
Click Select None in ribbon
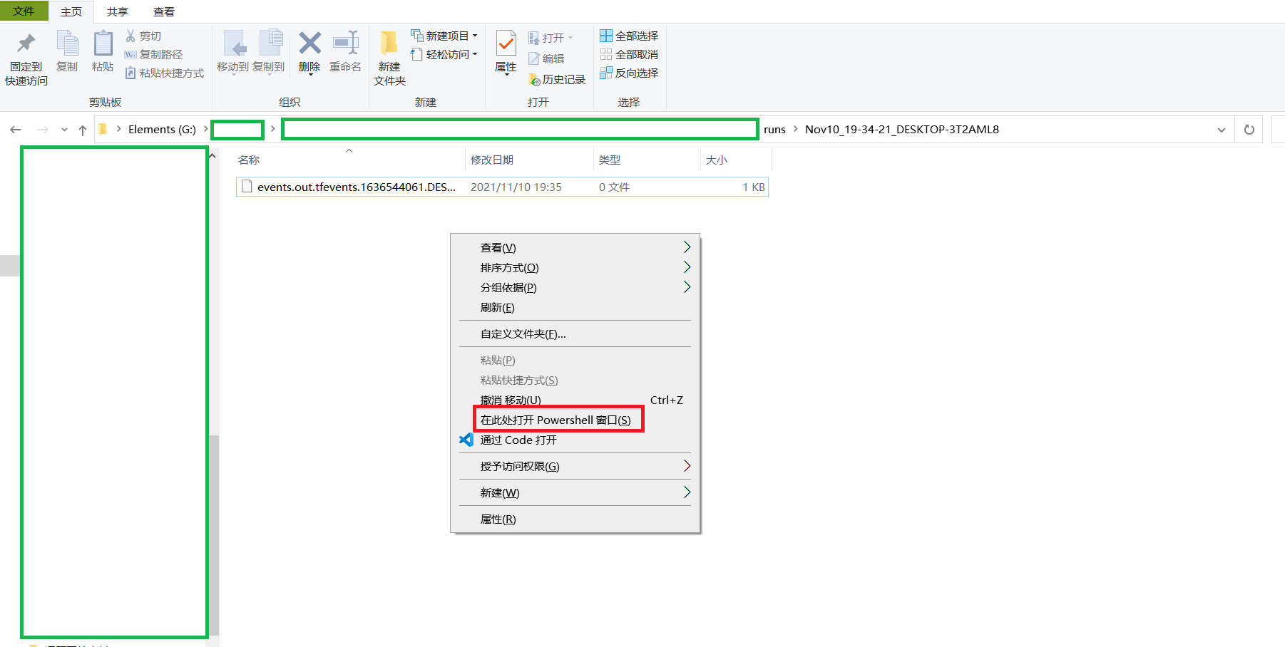tap(629, 54)
